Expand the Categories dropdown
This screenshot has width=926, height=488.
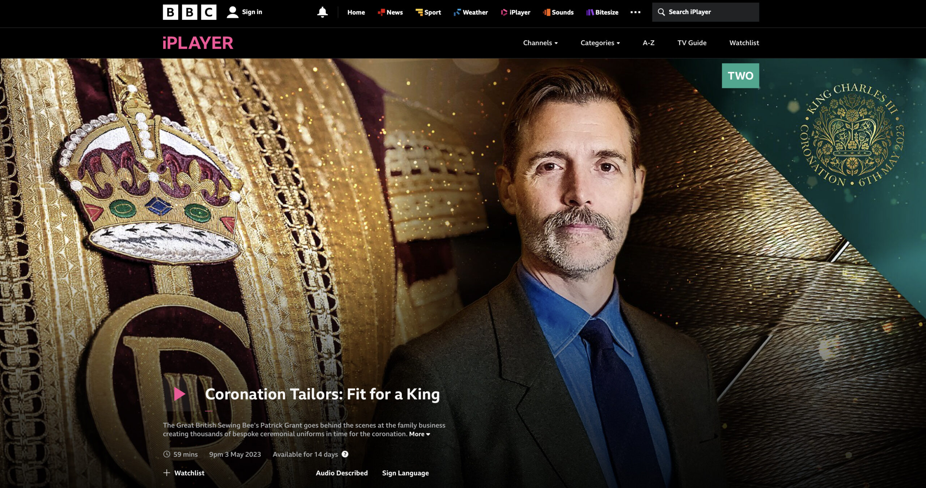point(600,43)
